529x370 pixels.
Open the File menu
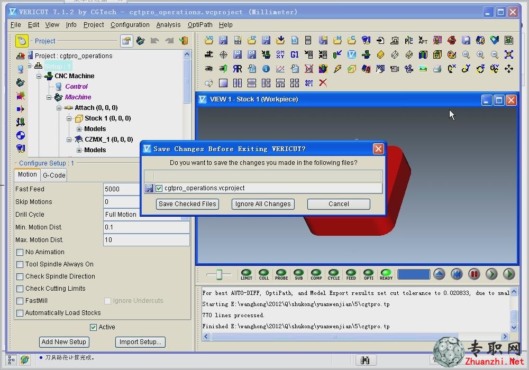pyautogui.click(x=15, y=25)
